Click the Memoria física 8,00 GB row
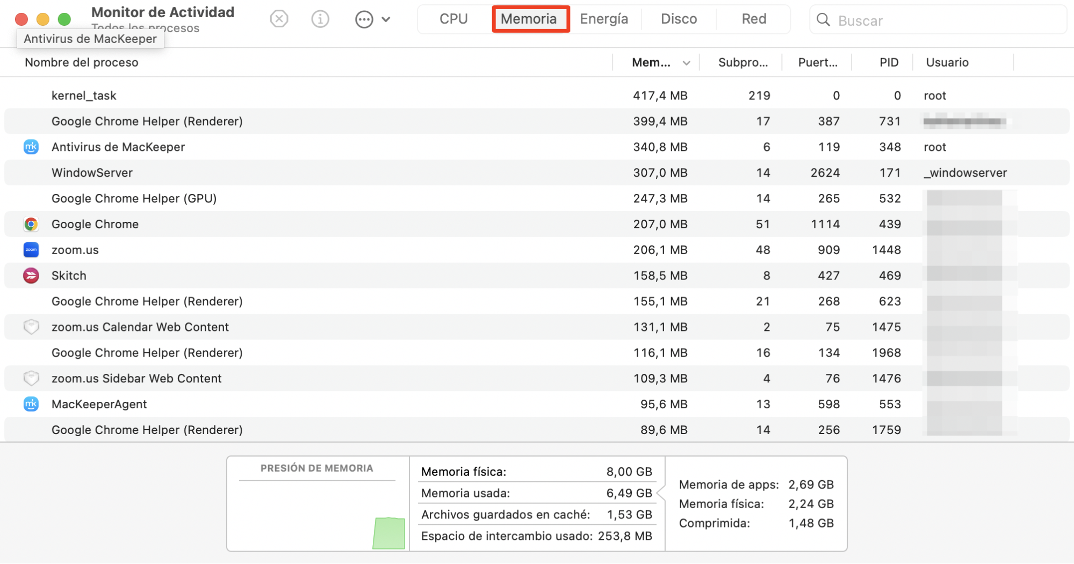 pyautogui.click(x=537, y=472)
